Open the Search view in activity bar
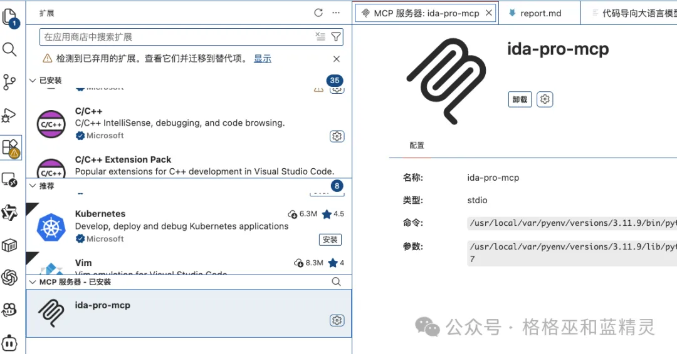Viewport: 677px width, 354px height. (x=9, y=49)
